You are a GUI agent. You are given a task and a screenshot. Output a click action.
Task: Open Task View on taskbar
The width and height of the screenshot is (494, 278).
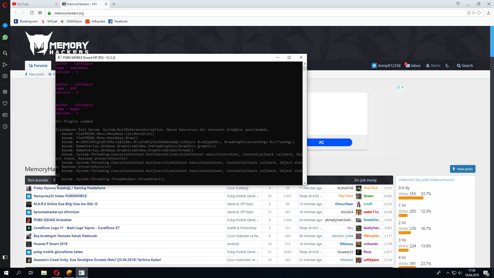[x=31, y=273]
